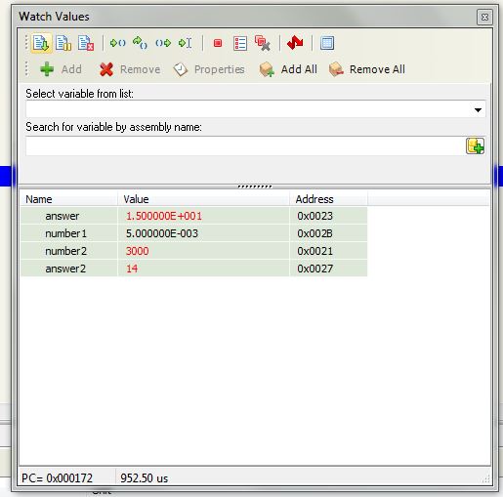503x497 pixels.
Task: Click the Value column header
Action: point(136,199)
